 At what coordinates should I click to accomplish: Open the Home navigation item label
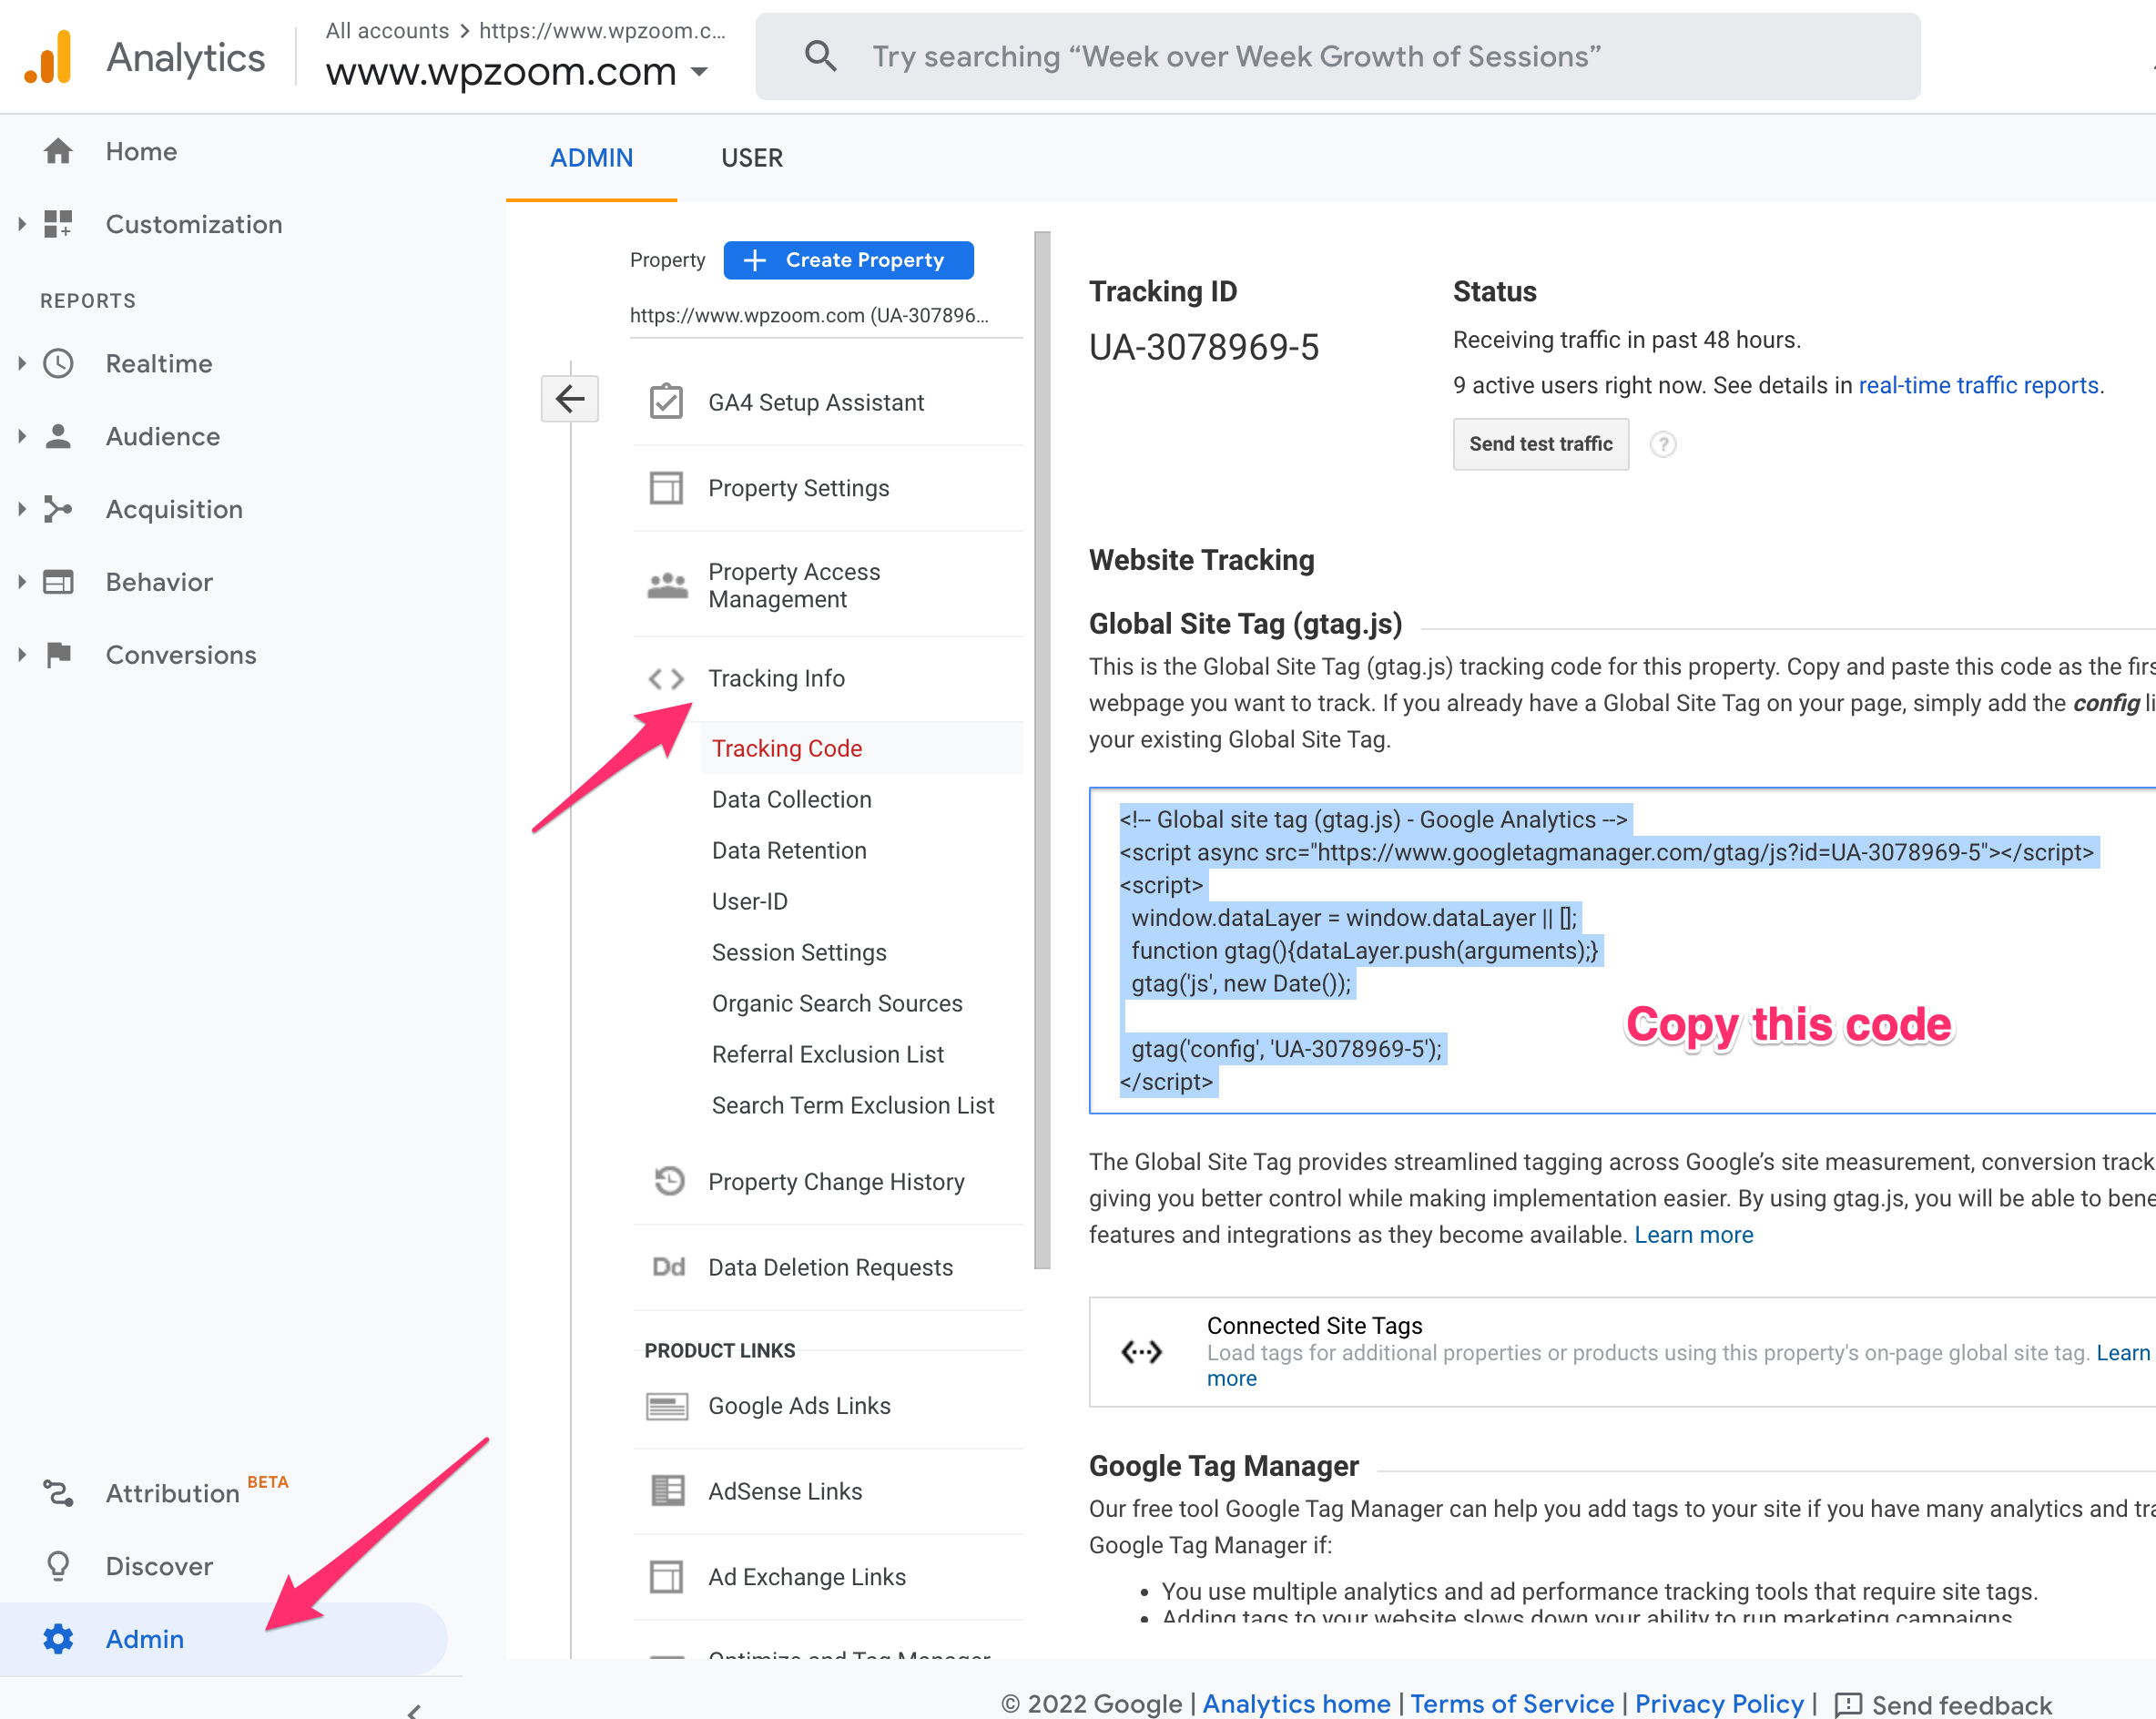(141, 151)
